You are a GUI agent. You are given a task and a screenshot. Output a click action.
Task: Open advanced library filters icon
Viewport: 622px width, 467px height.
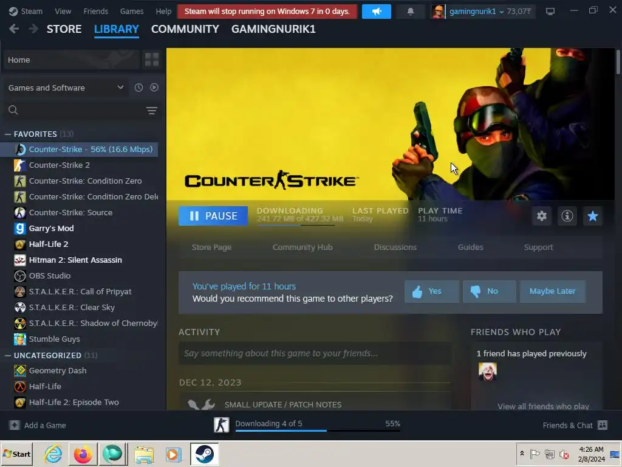coord(151,111)
